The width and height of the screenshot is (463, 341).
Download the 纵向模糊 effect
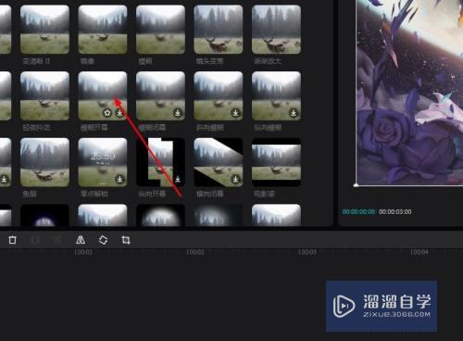[x=294, y=113]
